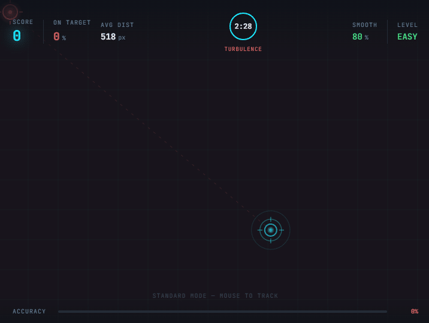Screen dimensions: 429x323
Task: Click the AVG DIST label
Action: coord(117,25)
